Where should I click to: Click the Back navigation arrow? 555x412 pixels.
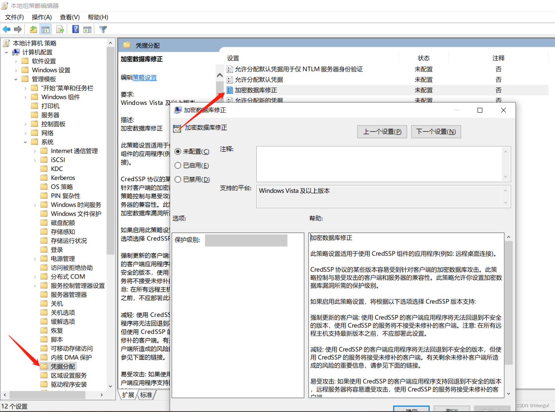pos(6,29)
